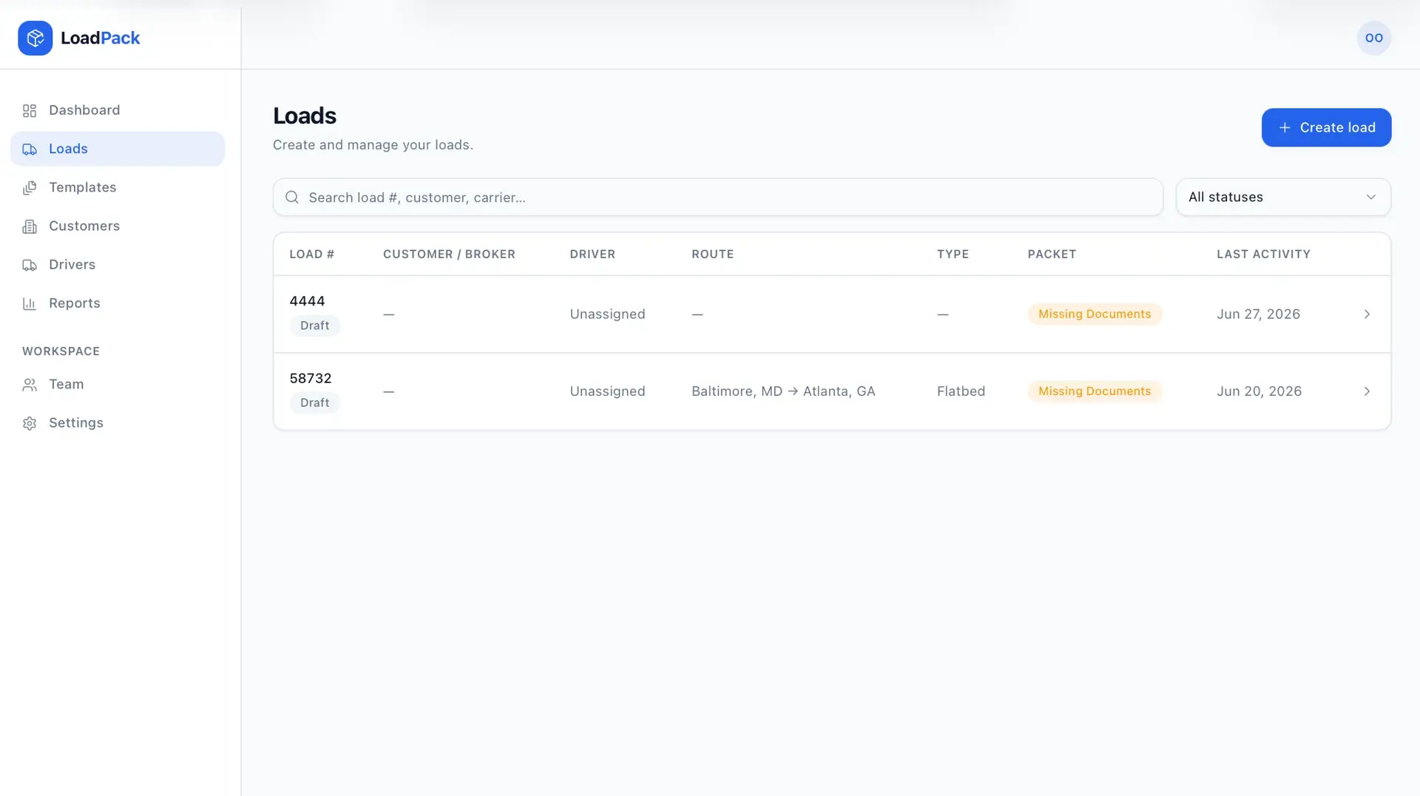This screenshot has width=1420, height=796.
Task: Expand the All statuses filter dropdown
Action: 1283,197
